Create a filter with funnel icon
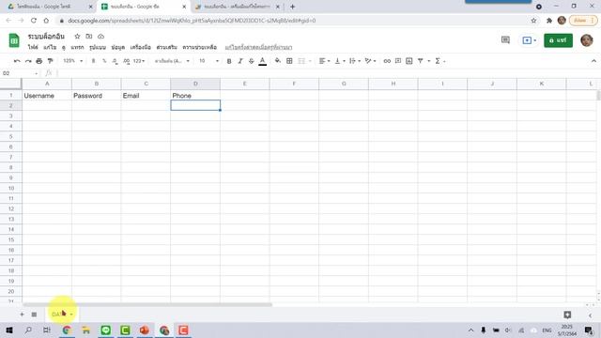The width and height of the screenshot is (601, 338). (x=421, y=61)
